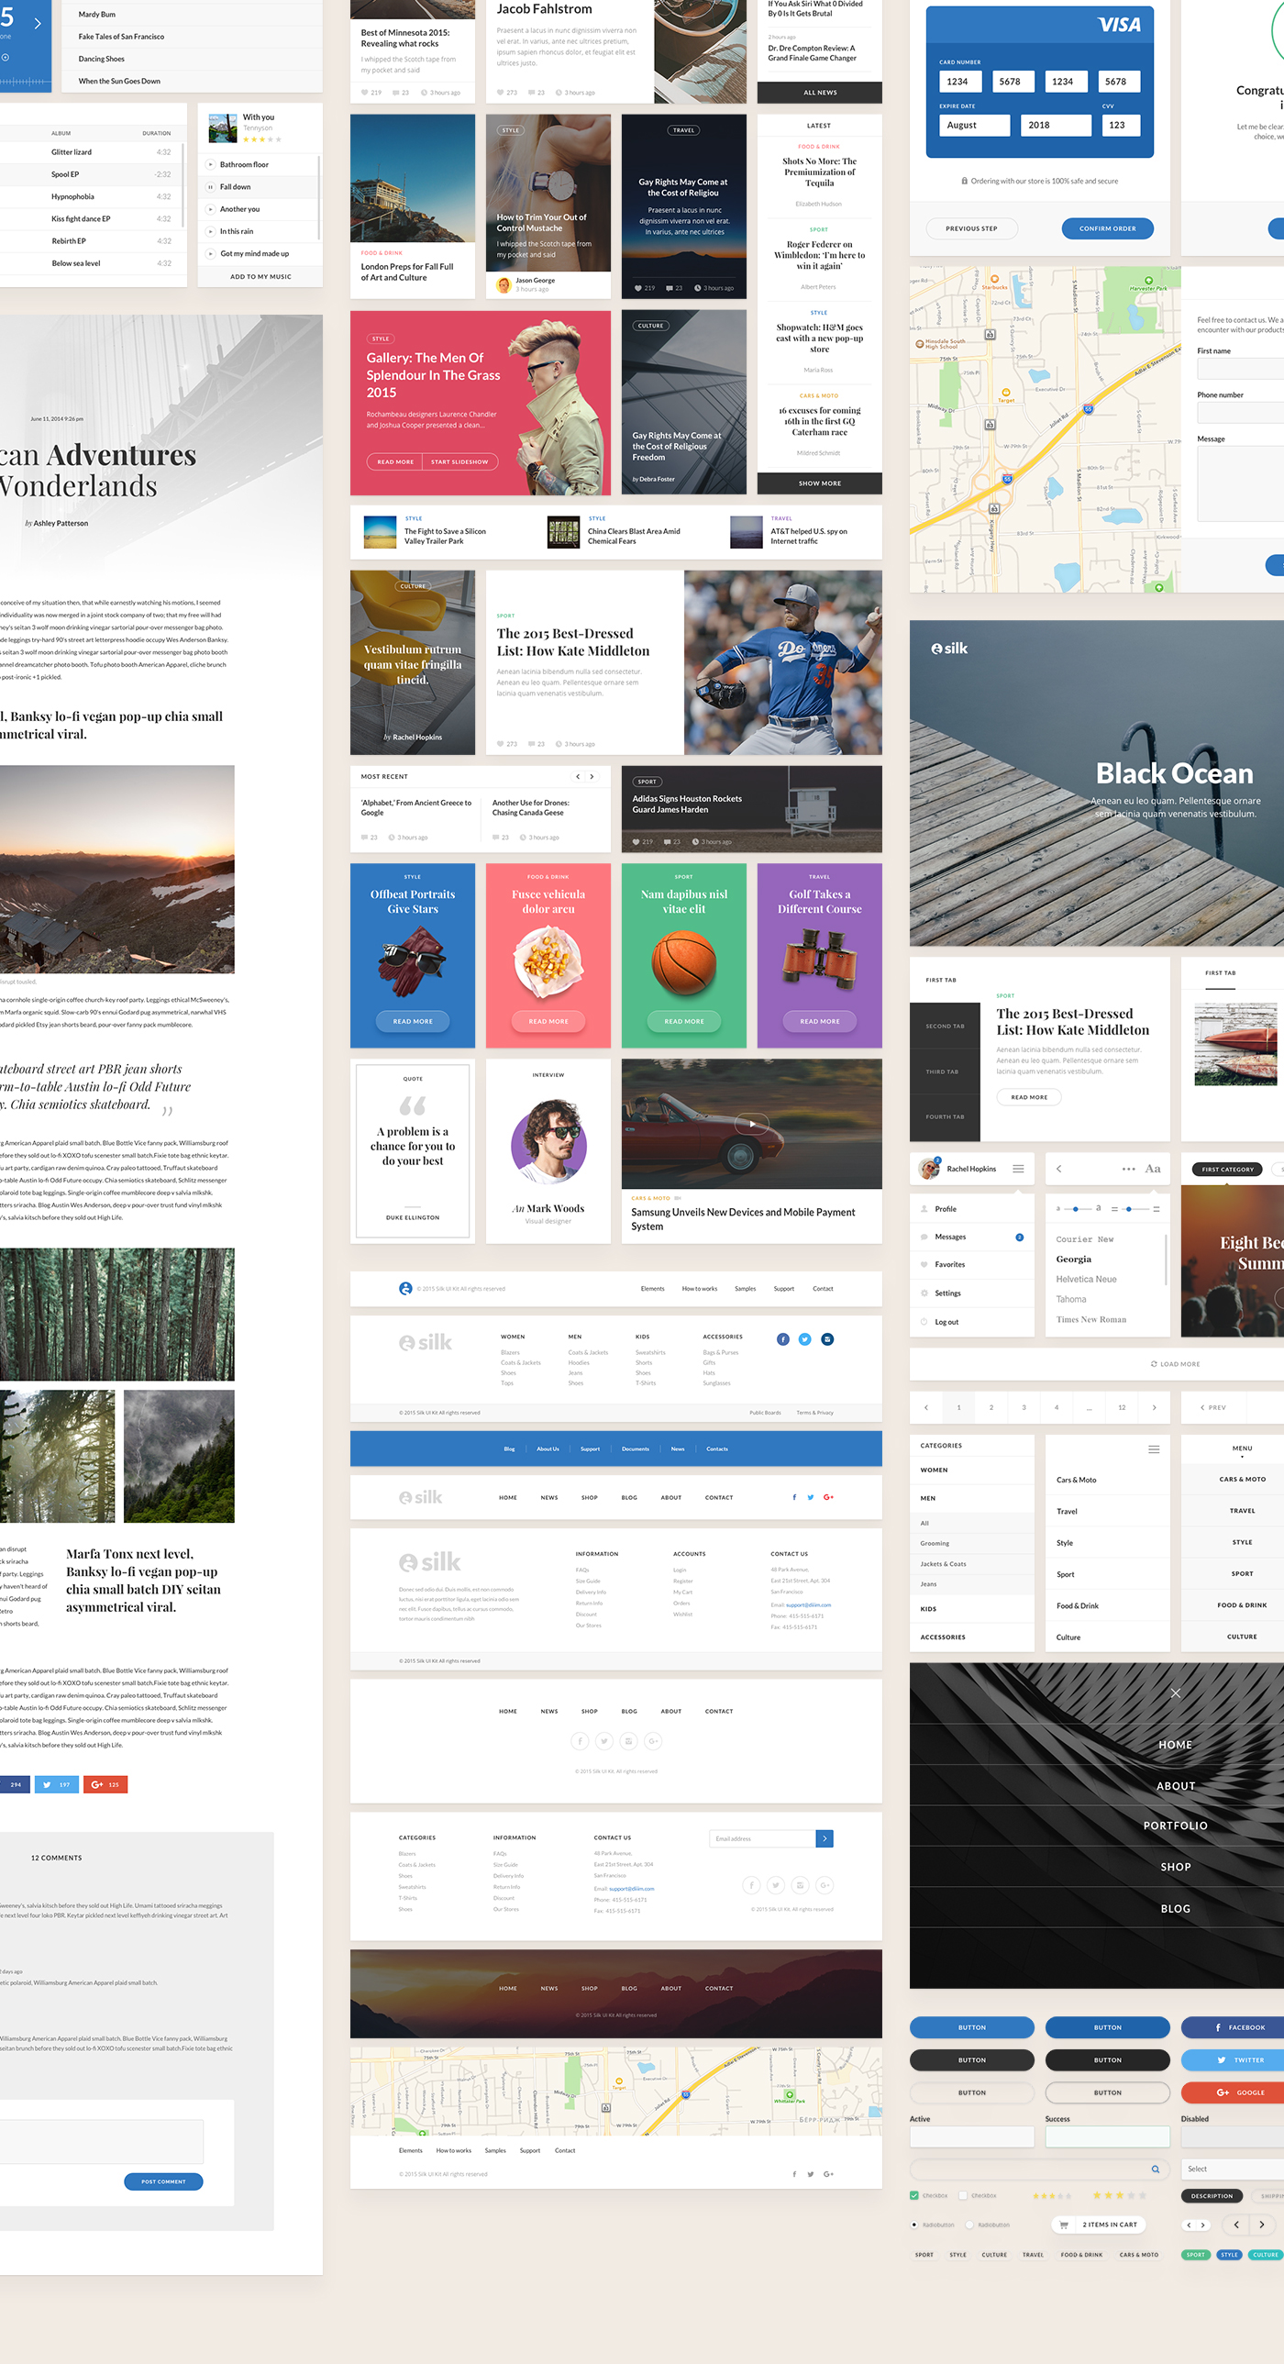The height and width of the screenshot is (2364, 1284).
Task: Adjust the font size slider
Action: click(1079, 1209)
